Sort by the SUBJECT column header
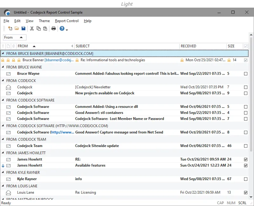 tap(127, 46)
